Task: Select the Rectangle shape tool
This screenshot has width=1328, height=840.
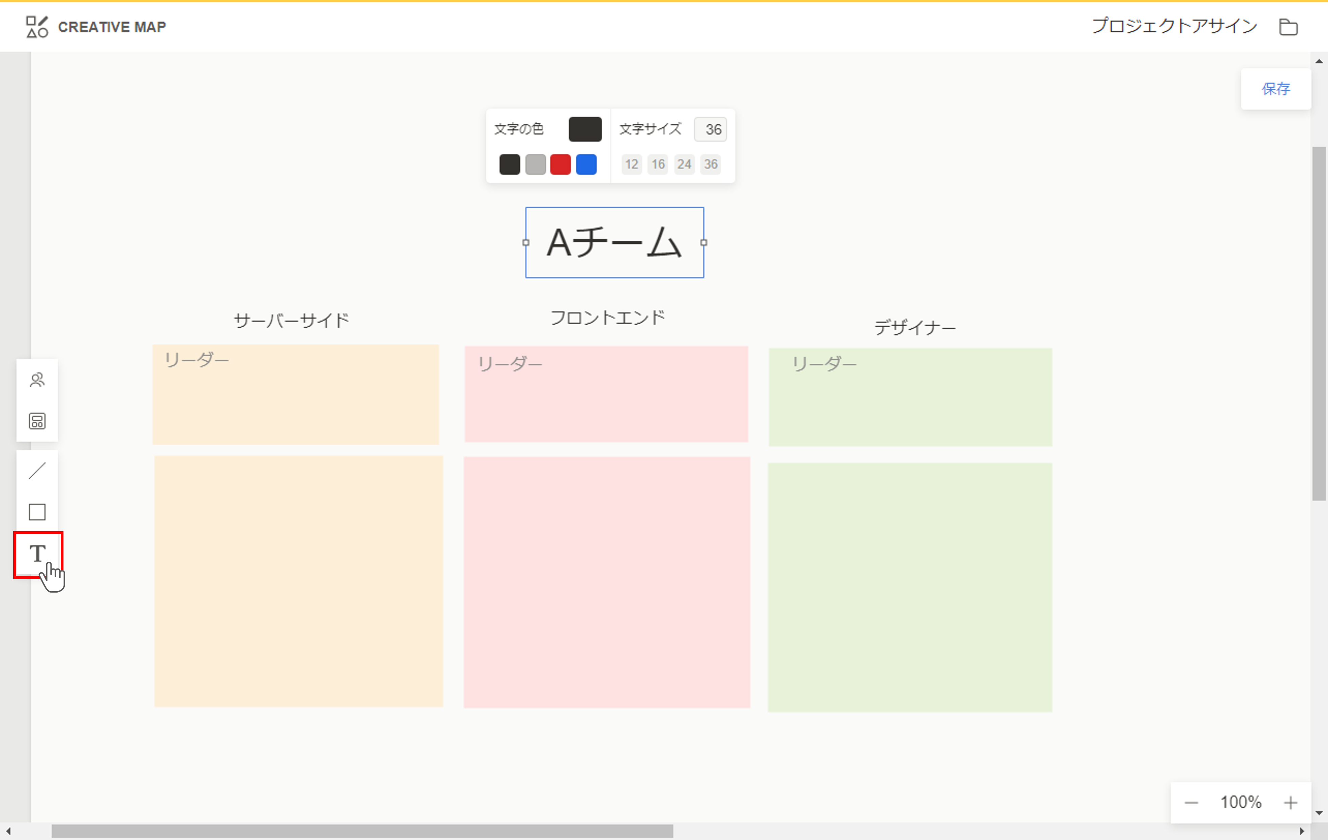Action: (37, 512)
